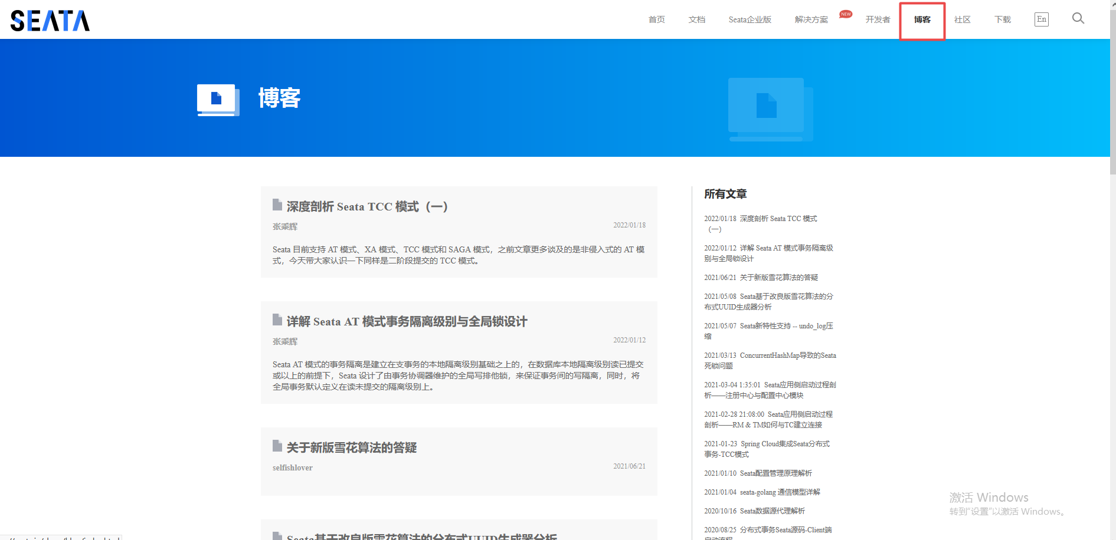Open the search magnifier icon
The width and height of the screenshot is (1116, 540).
click(x=1078, y=19)
